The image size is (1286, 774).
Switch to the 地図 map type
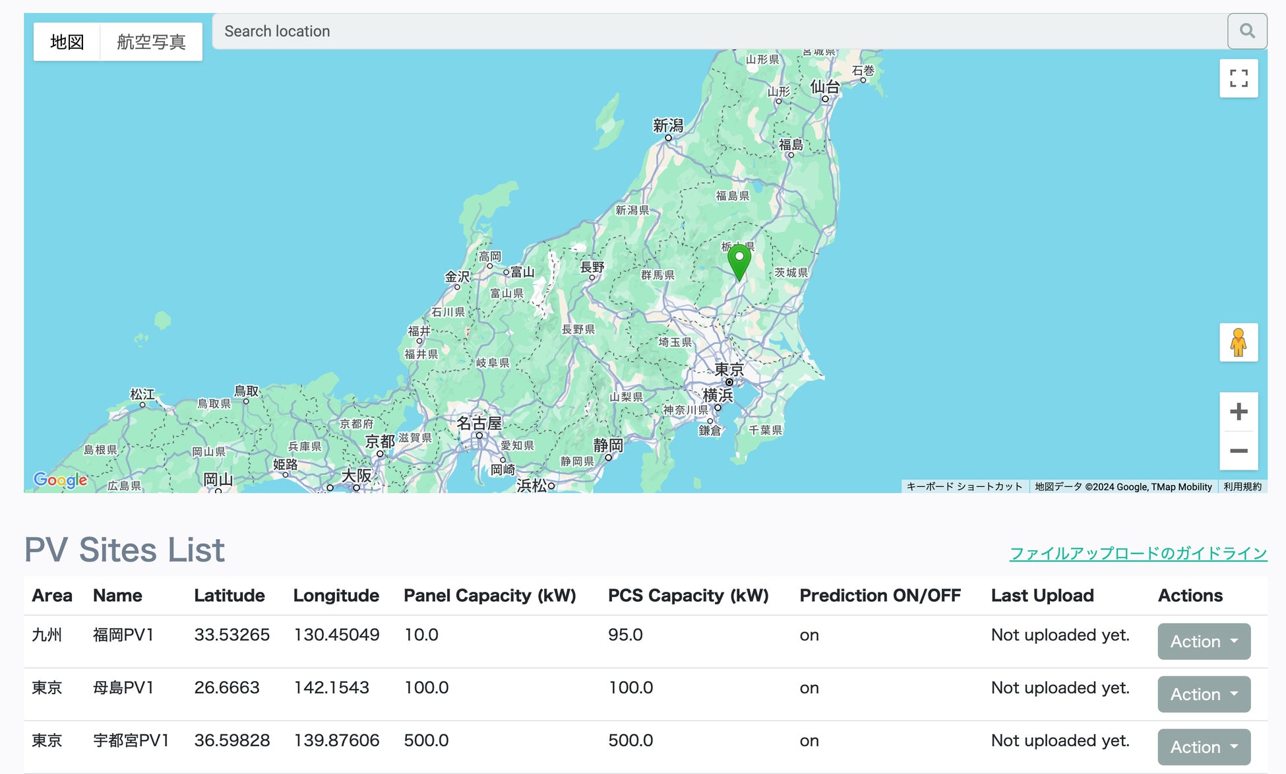(x=67, y=42)
